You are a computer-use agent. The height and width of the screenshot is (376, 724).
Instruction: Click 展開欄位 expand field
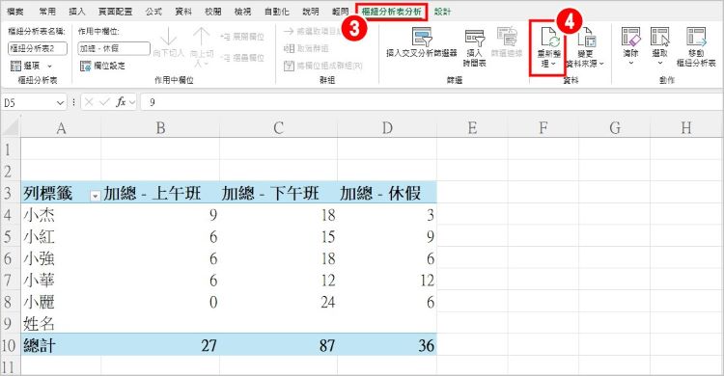coord(242,37)
